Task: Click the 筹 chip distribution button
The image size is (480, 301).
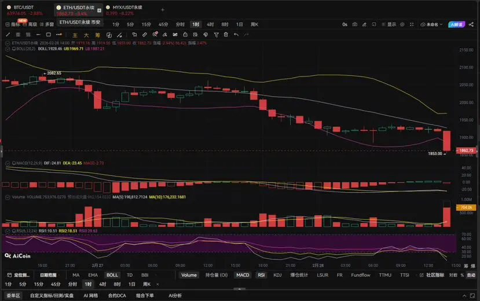Action: (98, 35)
